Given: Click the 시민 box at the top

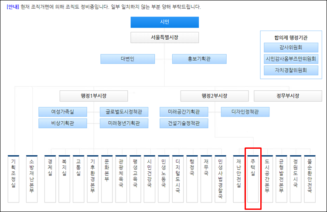Looking at the screenshot, I should tap(164, 22).
